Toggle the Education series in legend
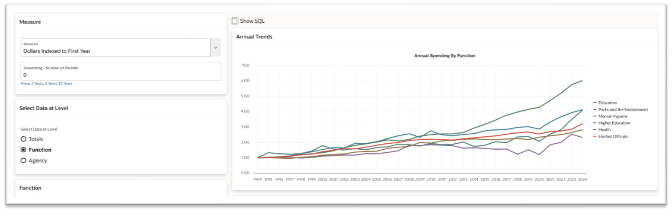 (x=604, y=103)
